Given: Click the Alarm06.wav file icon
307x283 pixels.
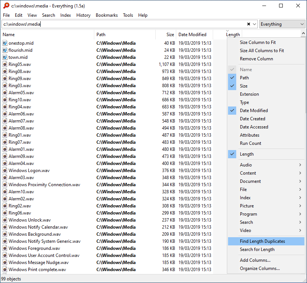Looking at the screenshot, I should tap(5, 114).
